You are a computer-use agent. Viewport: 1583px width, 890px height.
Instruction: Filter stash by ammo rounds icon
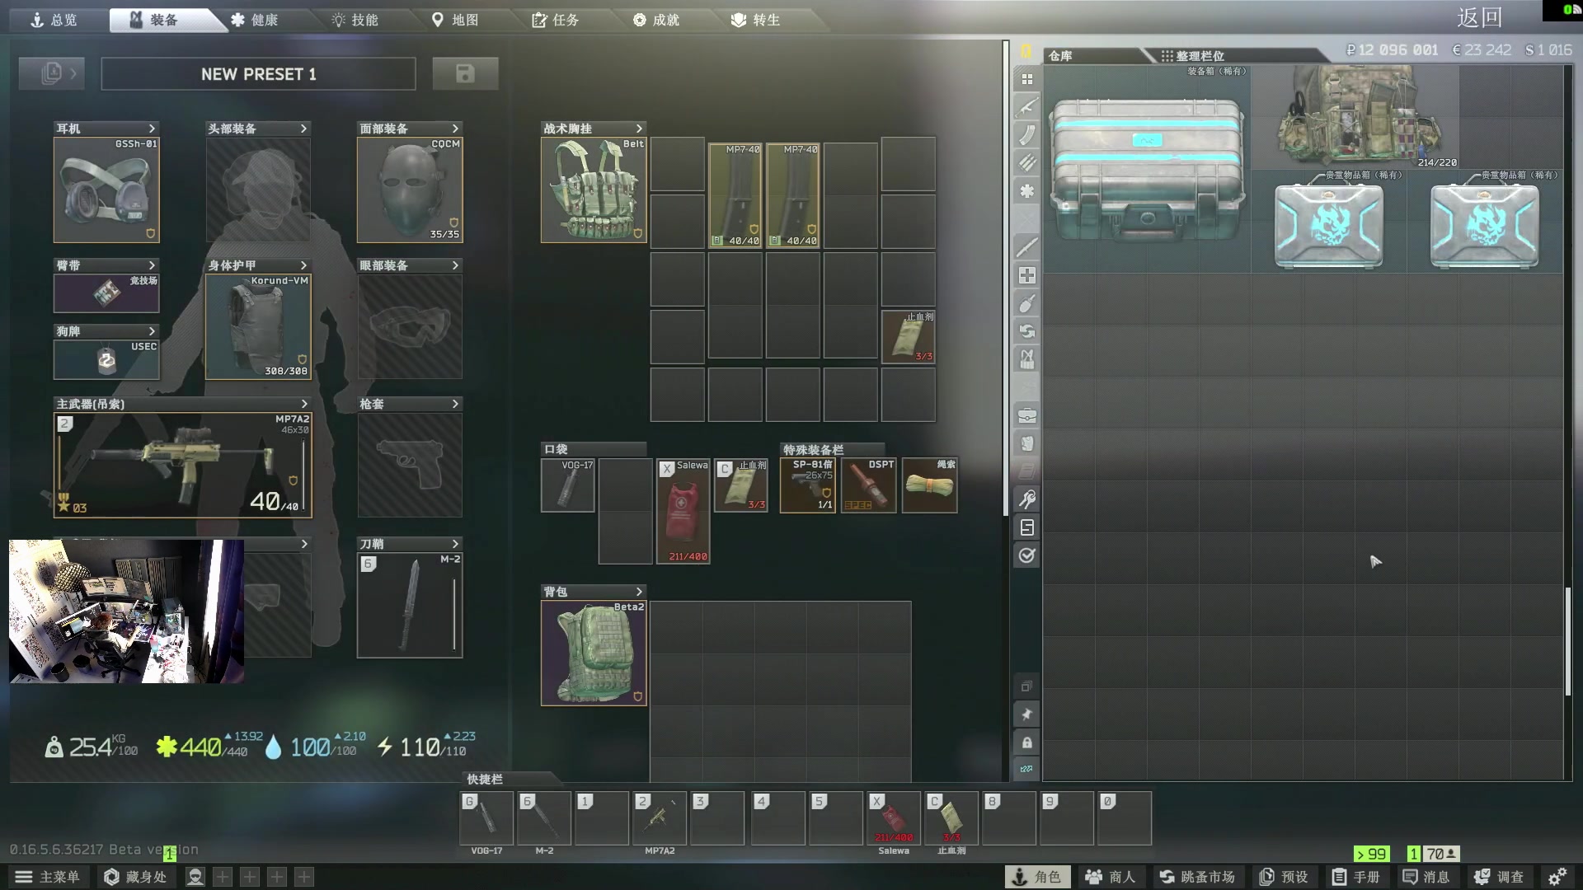tap(1026, 163)
